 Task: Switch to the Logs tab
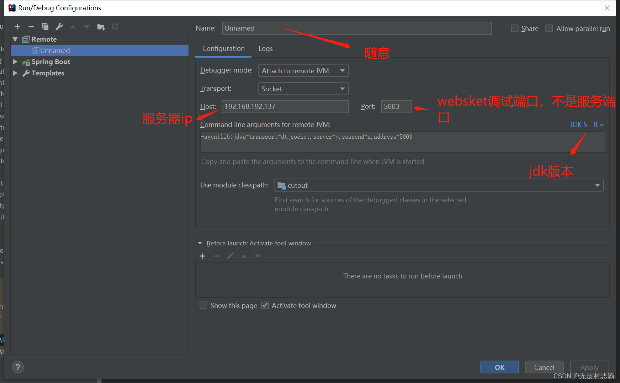pos(266,49)
